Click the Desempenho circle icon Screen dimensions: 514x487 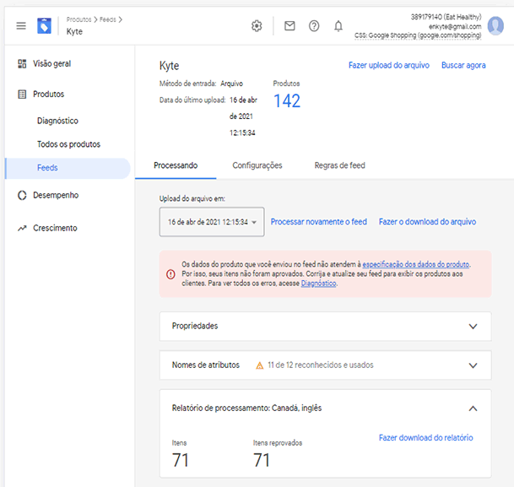coord(22,195)
